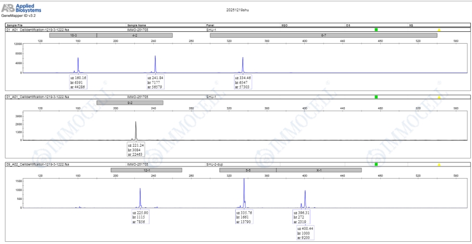Click peak label with size 160.16
The width and height of the screenshot is (472, 244).
(x=79, y=81)
